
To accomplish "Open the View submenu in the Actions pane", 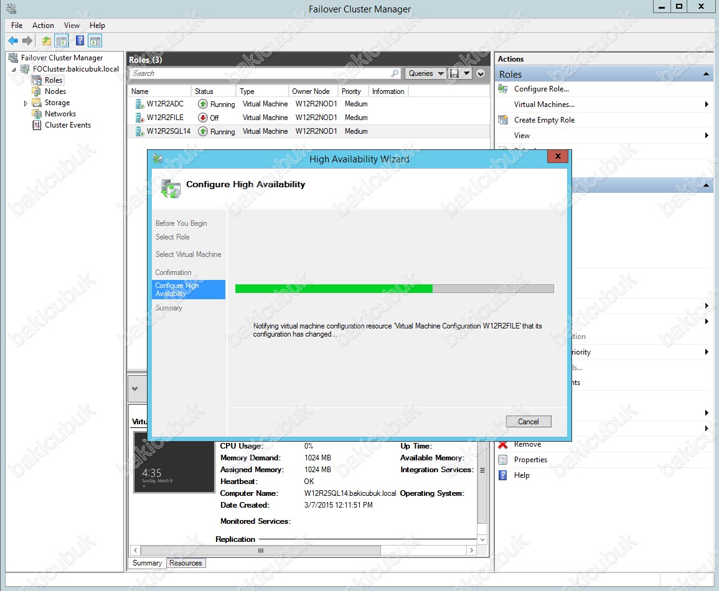I will coord(707,136).
